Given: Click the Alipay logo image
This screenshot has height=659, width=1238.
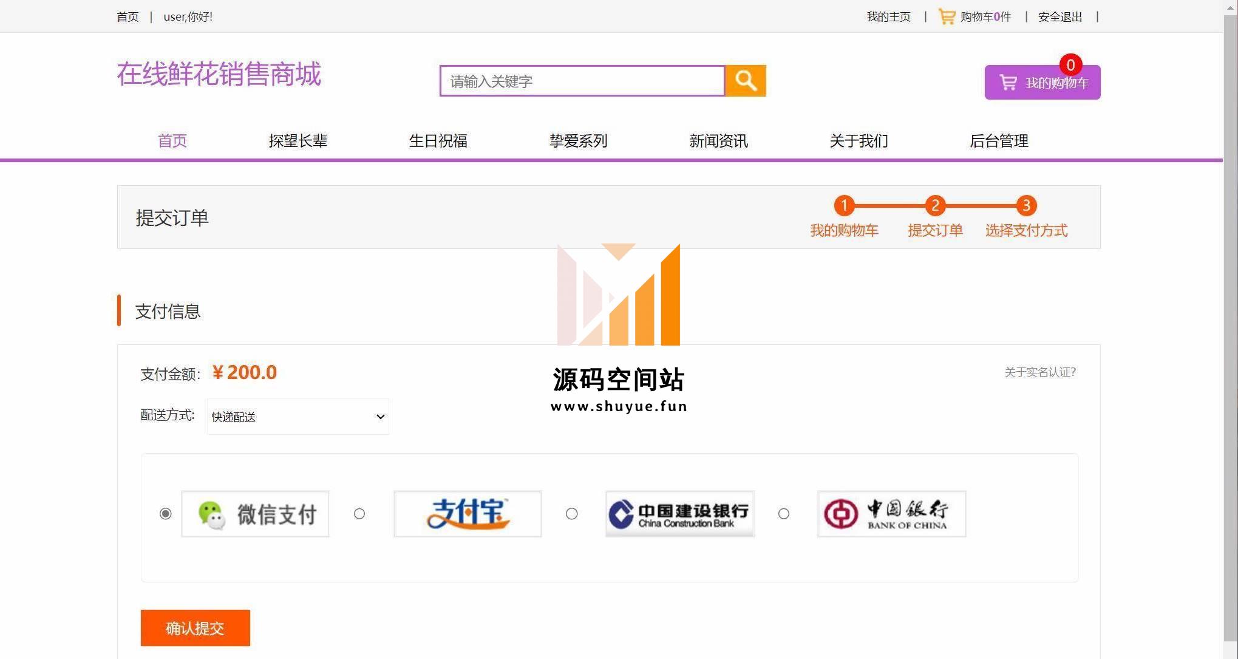Looking at the screenshot, I should point(468,514).
